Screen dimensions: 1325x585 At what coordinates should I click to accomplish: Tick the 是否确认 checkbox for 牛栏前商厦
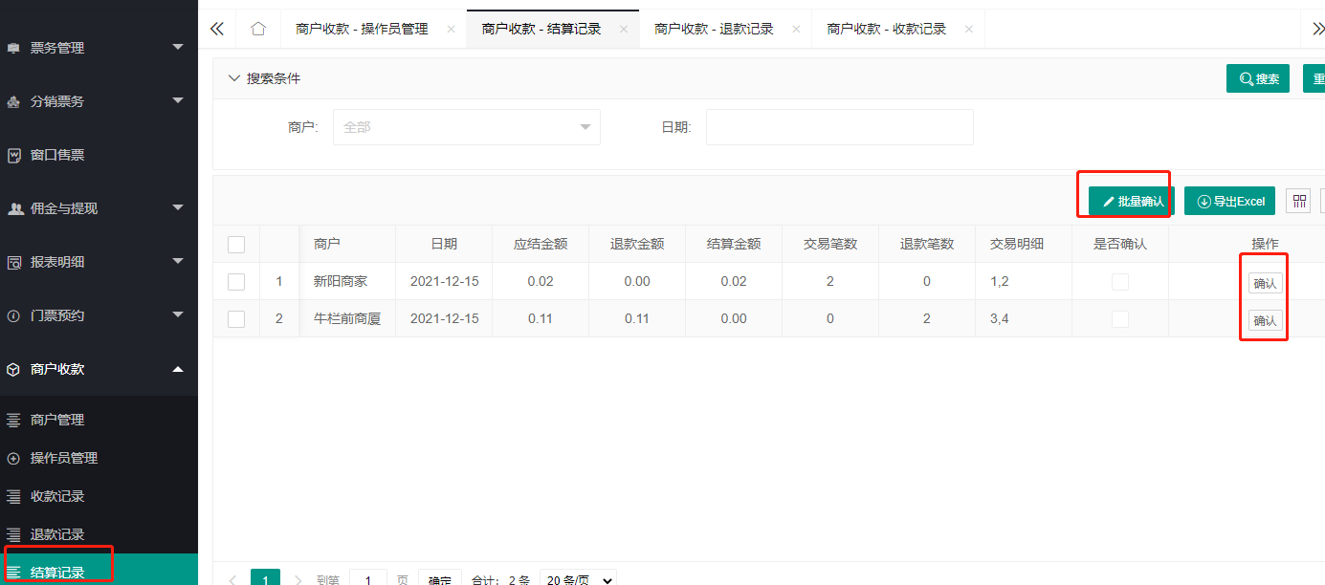pos(1121,318)
